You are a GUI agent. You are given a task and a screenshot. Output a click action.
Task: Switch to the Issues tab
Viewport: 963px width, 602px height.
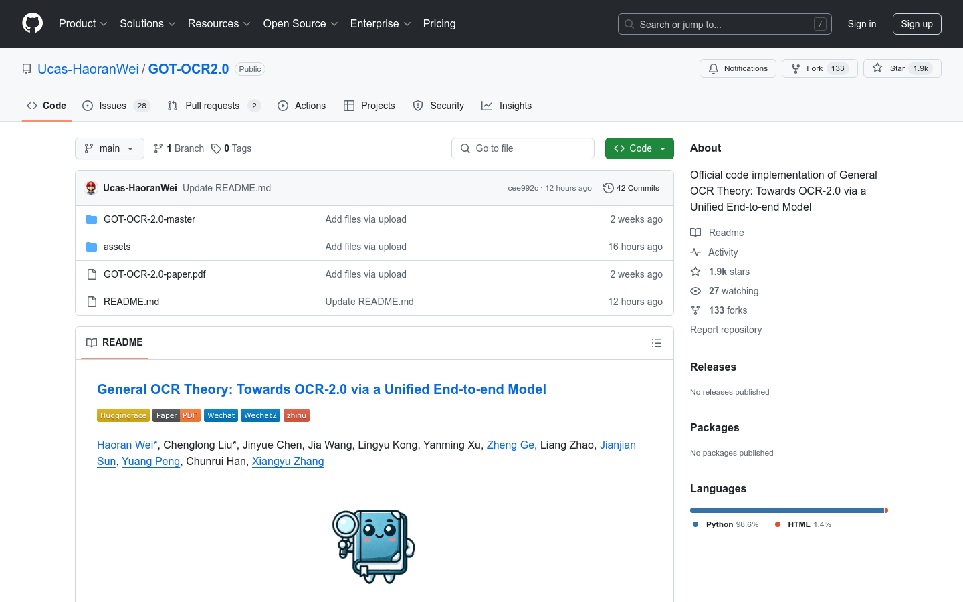pyautogui.click(x=116, y=106)
